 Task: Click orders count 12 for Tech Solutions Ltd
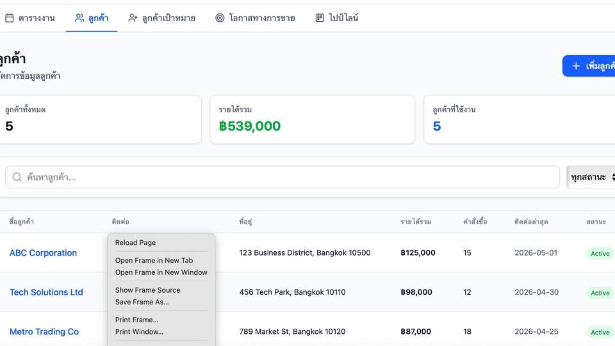[467, 292]
